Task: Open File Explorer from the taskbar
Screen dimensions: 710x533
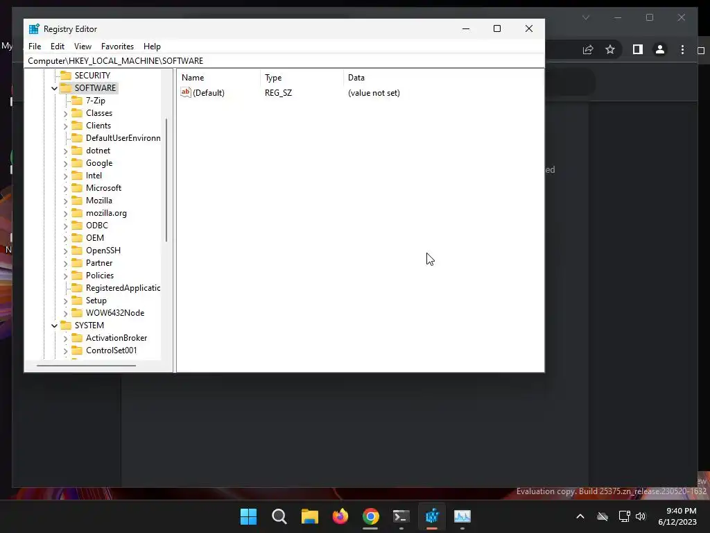Action: coord(310,516)
